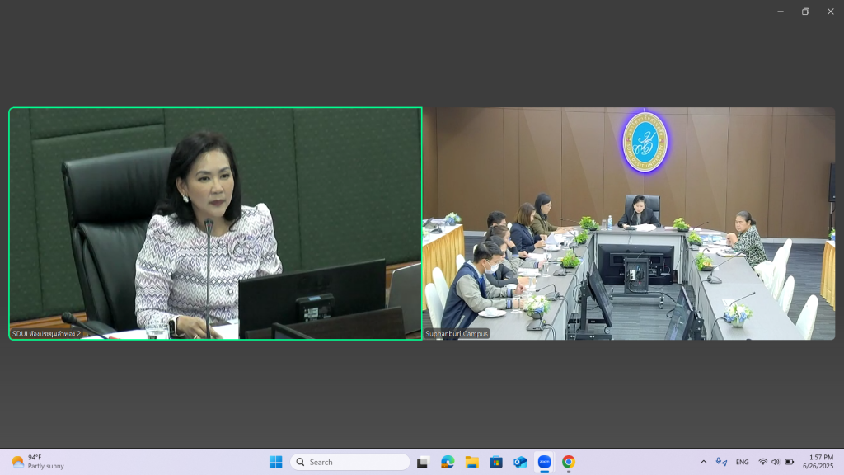Open File Explorer from the taskbar

coord(471,462)
